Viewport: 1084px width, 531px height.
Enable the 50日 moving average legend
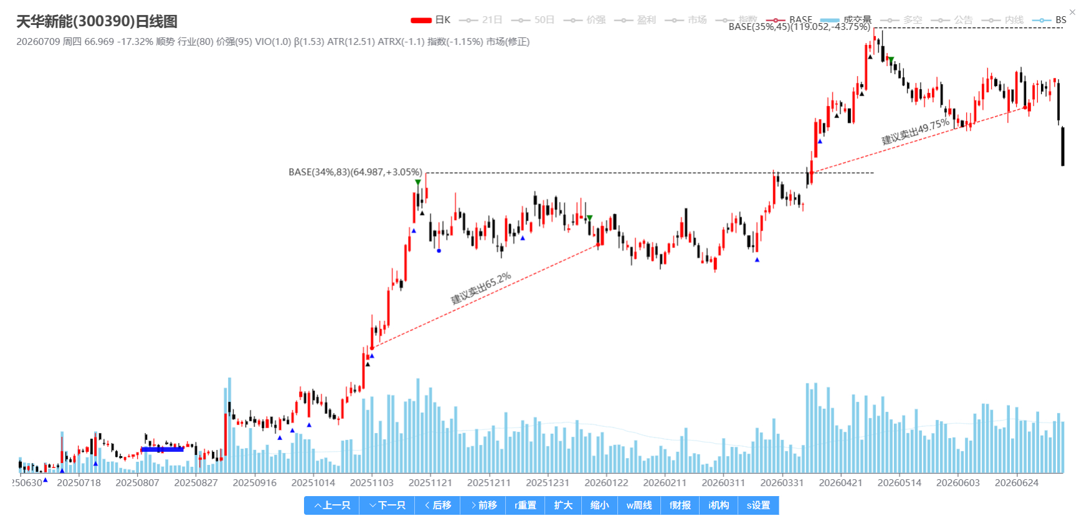pyautogui.click(x=533, y=20)
